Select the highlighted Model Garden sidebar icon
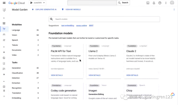178x105 pixels. pyautogui.click(x=4, y=29)
